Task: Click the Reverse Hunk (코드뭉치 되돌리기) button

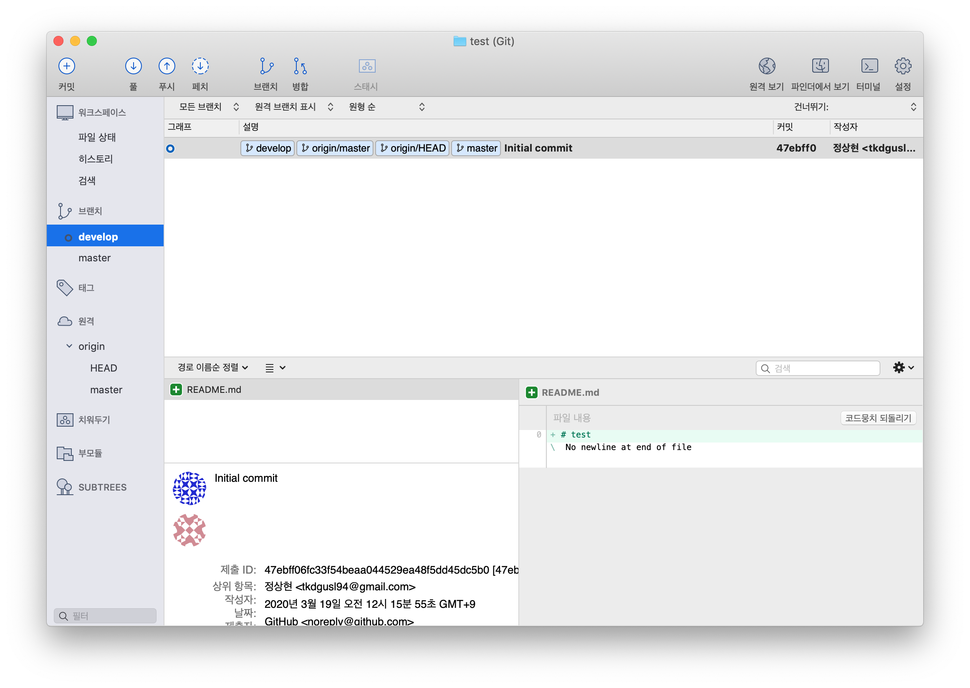Action: 878,418
